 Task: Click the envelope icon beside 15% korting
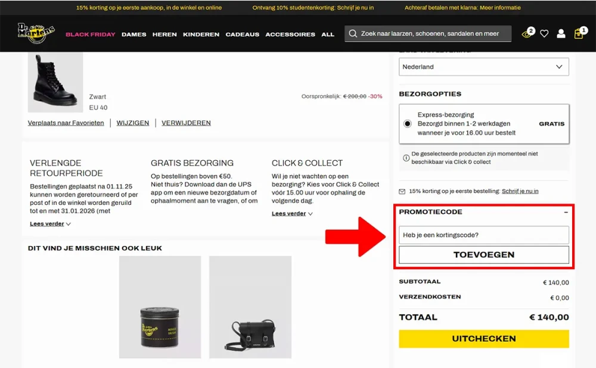402,191
